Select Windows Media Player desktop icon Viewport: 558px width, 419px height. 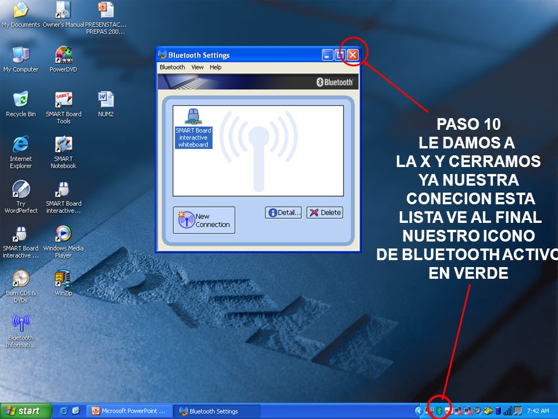pos(63,242)
